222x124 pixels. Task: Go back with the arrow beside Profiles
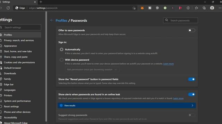tap(52, 21)
